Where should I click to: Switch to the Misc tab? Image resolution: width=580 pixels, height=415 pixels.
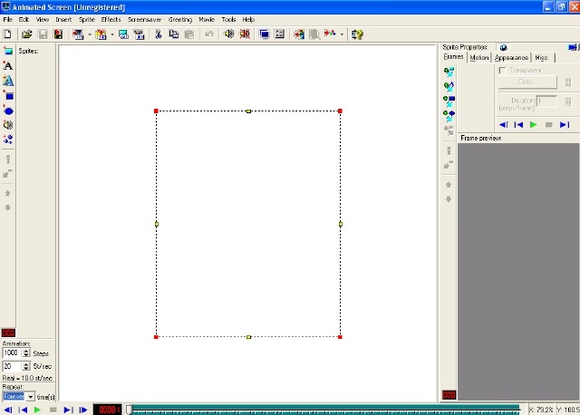(542, 57)
